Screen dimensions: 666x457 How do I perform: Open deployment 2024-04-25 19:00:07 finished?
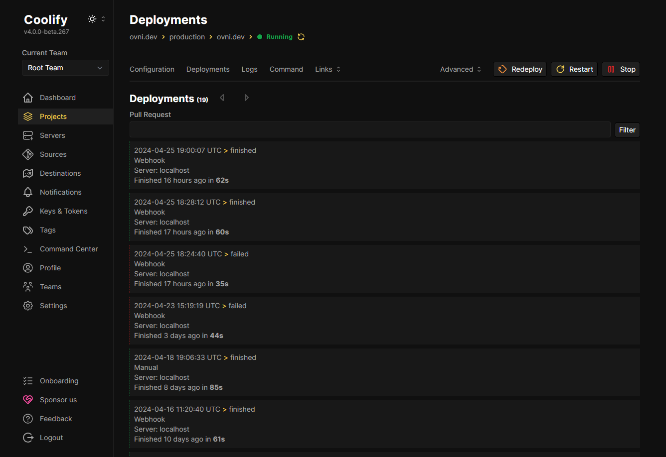click(x=385, y=165)
